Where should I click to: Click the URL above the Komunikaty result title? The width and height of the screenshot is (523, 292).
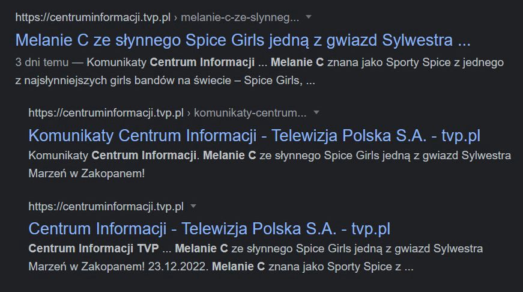coord(106,112)
